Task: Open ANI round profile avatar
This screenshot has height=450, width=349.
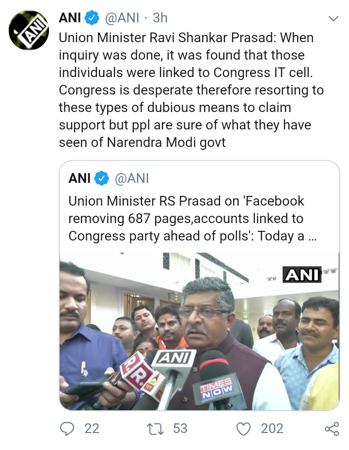Action: pos(29,30)
